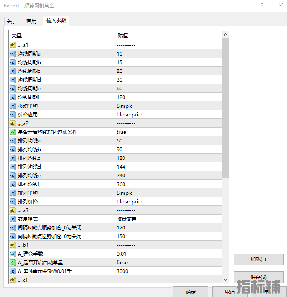Click the integer icon for 均线周期f
Viewport: 287px width, 297px height.
[x=13, y=97]
